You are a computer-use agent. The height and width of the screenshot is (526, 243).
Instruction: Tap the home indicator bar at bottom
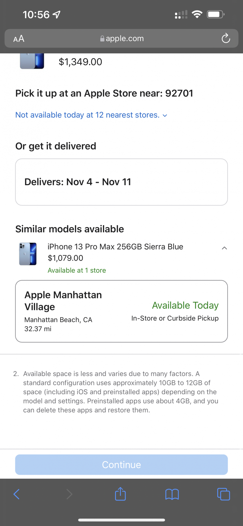click(x=121, y=520)
